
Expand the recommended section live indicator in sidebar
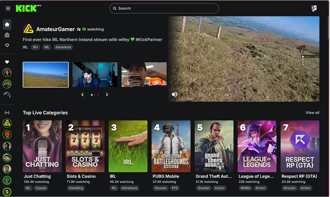pyautogui.click(x=7, y=112)
